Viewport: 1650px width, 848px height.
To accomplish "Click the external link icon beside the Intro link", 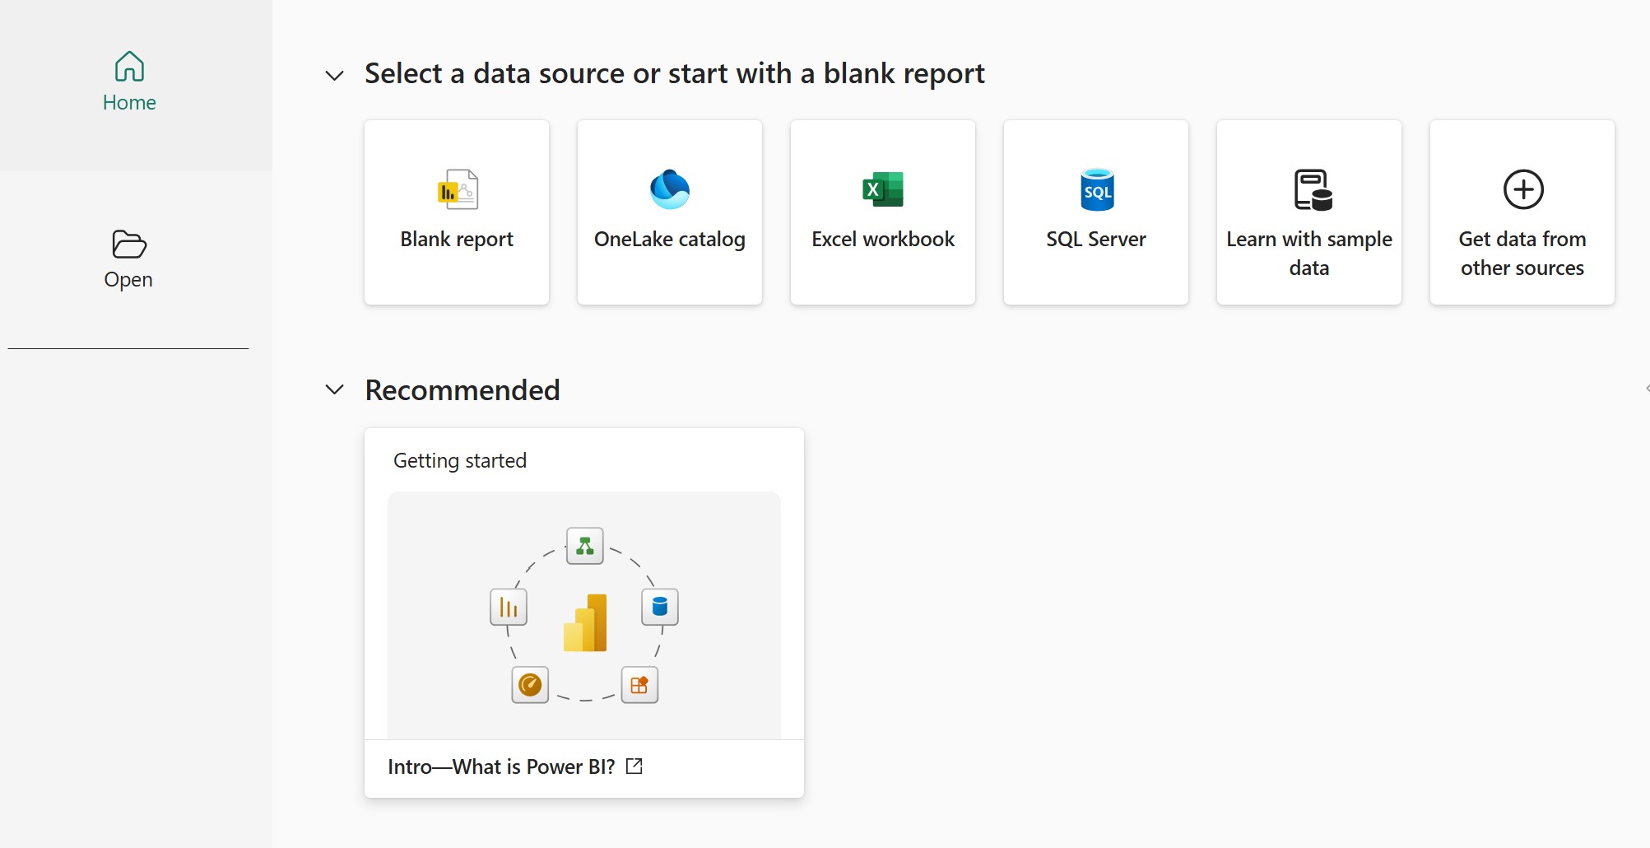I will pos(634,766).
